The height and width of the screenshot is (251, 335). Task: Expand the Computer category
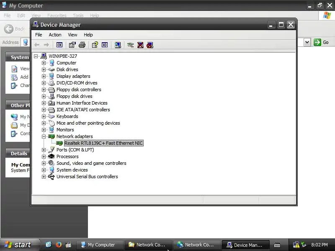44,63
